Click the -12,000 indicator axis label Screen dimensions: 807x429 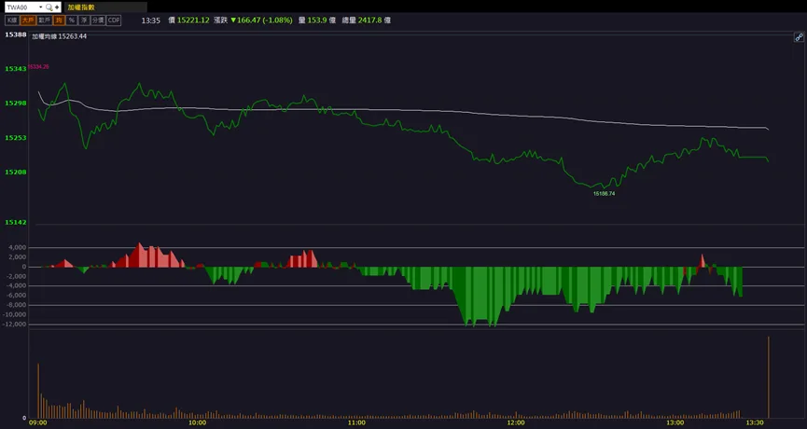[x=16, y=324]
